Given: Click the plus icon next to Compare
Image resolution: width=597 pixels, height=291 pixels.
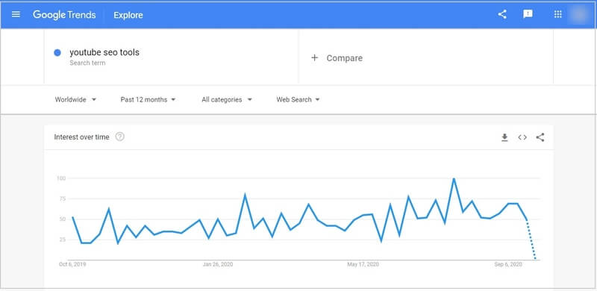Looking at the screenshot, I should pos(314,58).
